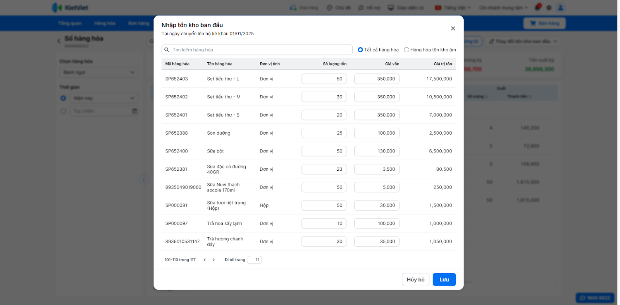Select the 'Năm nay' time radio button
The width and height of the screenshot is (620, 305).
[63, 98]
